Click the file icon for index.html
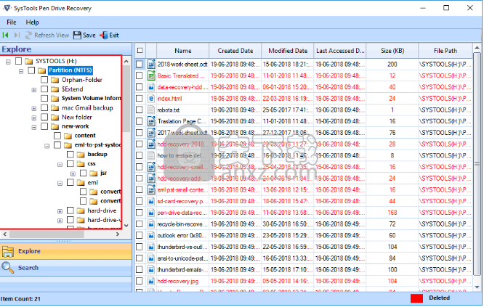484x307 pixels. [151, 98]
